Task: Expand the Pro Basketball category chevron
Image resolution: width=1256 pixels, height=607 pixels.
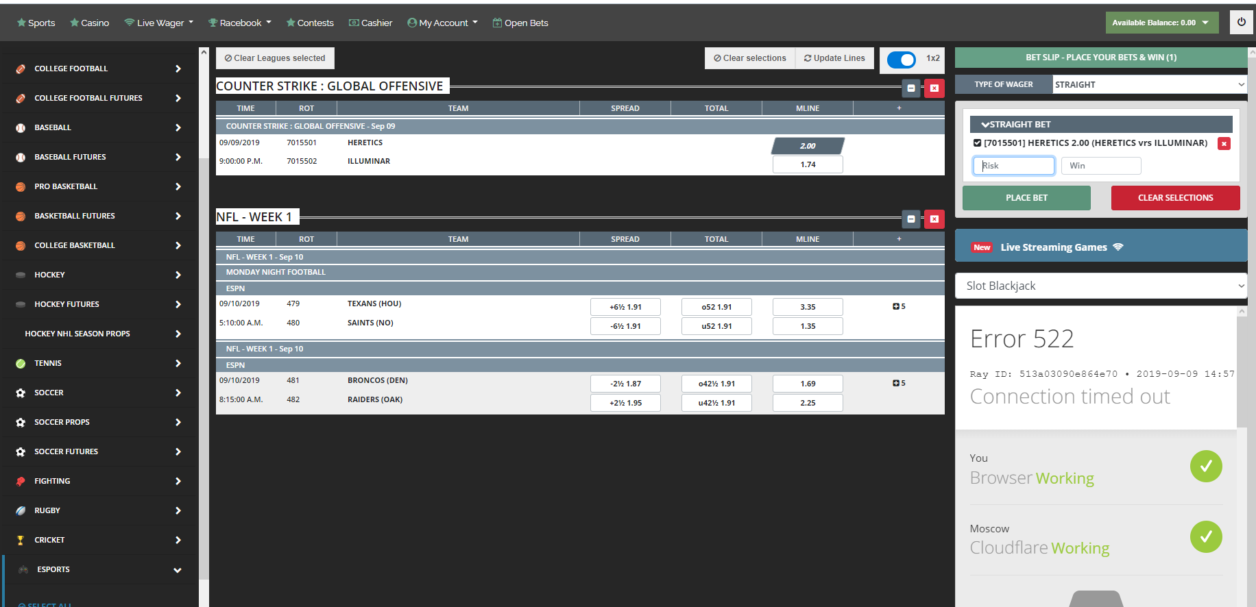Action: (178, 186)
